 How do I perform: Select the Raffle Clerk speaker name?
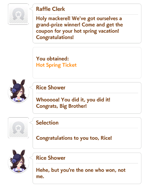point(50,9)
